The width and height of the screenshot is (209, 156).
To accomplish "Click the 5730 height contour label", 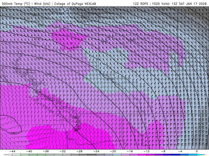I will 110,79.
